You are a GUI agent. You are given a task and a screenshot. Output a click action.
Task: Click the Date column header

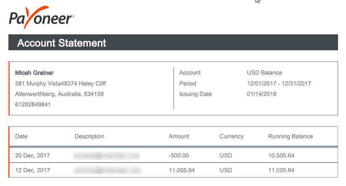(x=21, y=136)
